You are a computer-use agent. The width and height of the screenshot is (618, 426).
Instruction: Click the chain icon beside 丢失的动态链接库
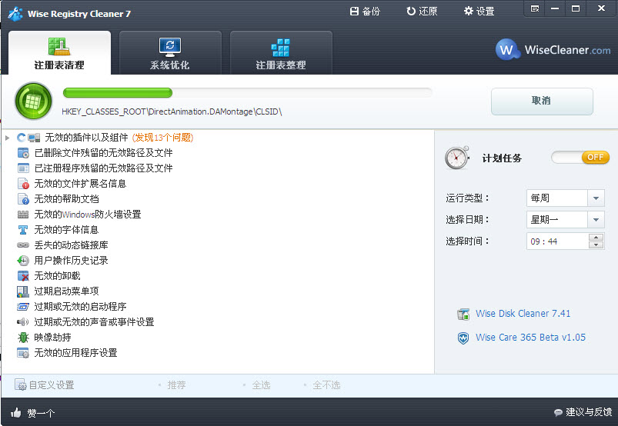tap(23, 245)
